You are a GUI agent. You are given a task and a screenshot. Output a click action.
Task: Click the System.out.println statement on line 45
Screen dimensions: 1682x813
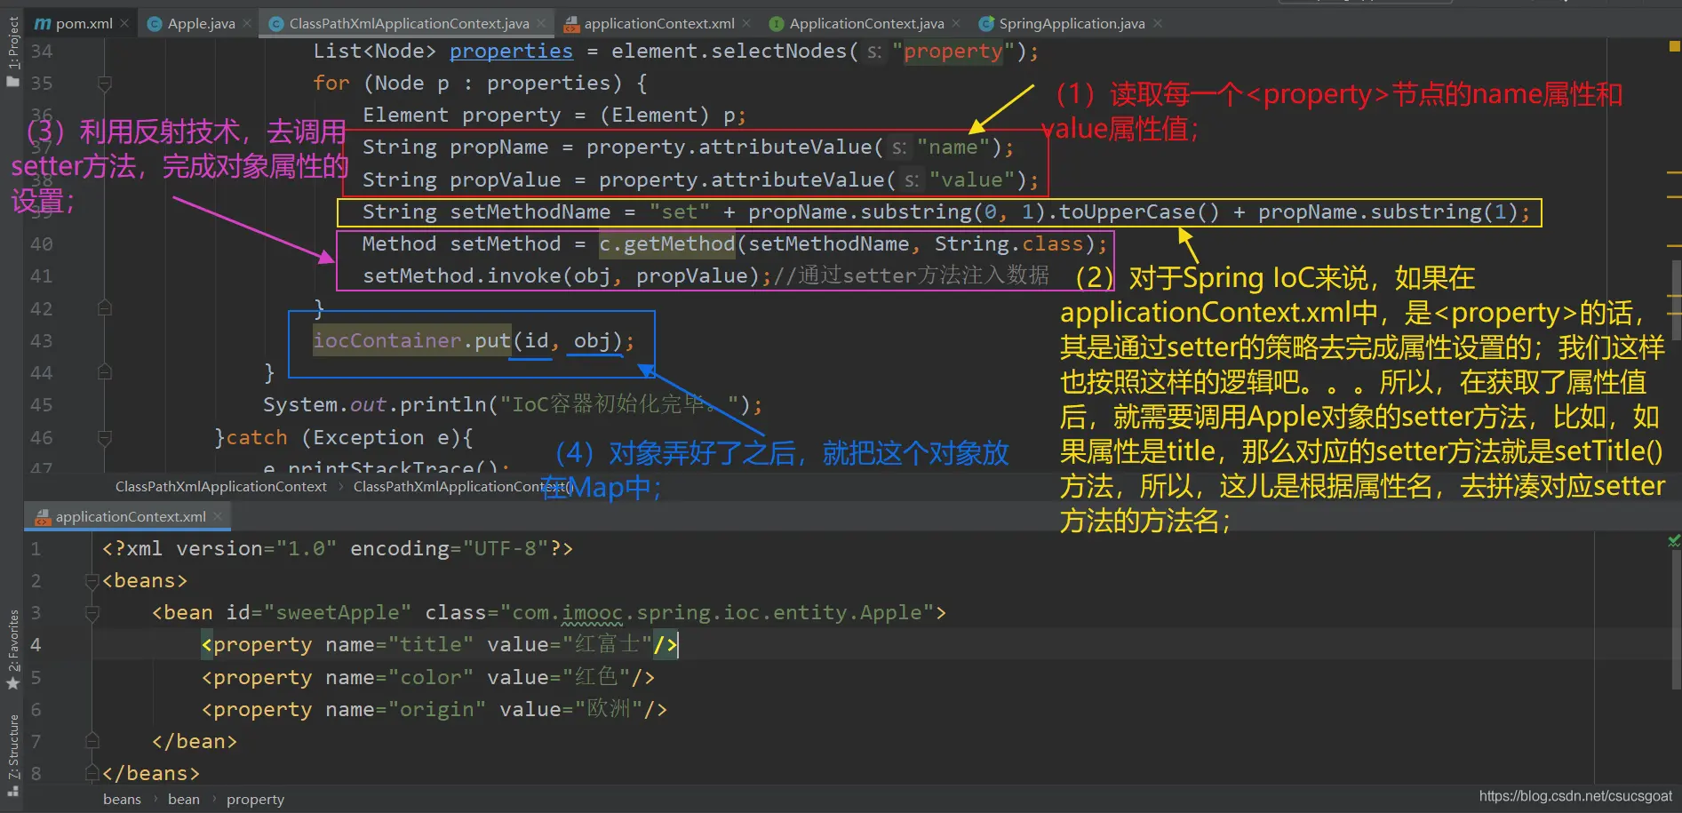coord(513,405)
